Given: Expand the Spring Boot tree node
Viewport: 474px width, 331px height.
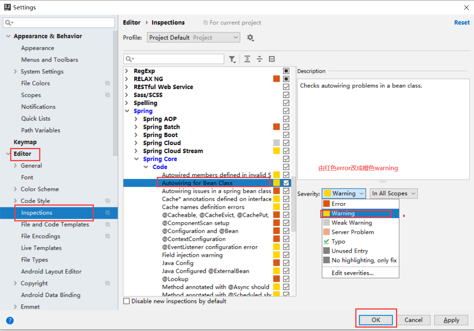Looking at the screenshot, I should 136,135.
